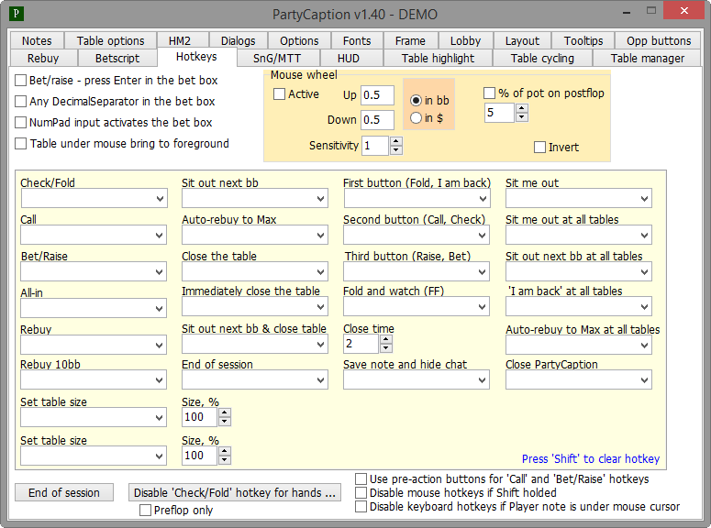The height and width of the screenshot is (528, 711).
Task: Open the Second button (Call, Check) dropdown
Action: (417, 236)
